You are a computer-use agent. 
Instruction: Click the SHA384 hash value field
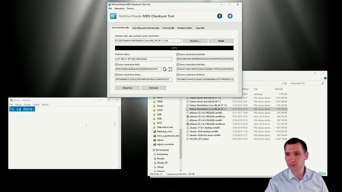click(205, 69)
